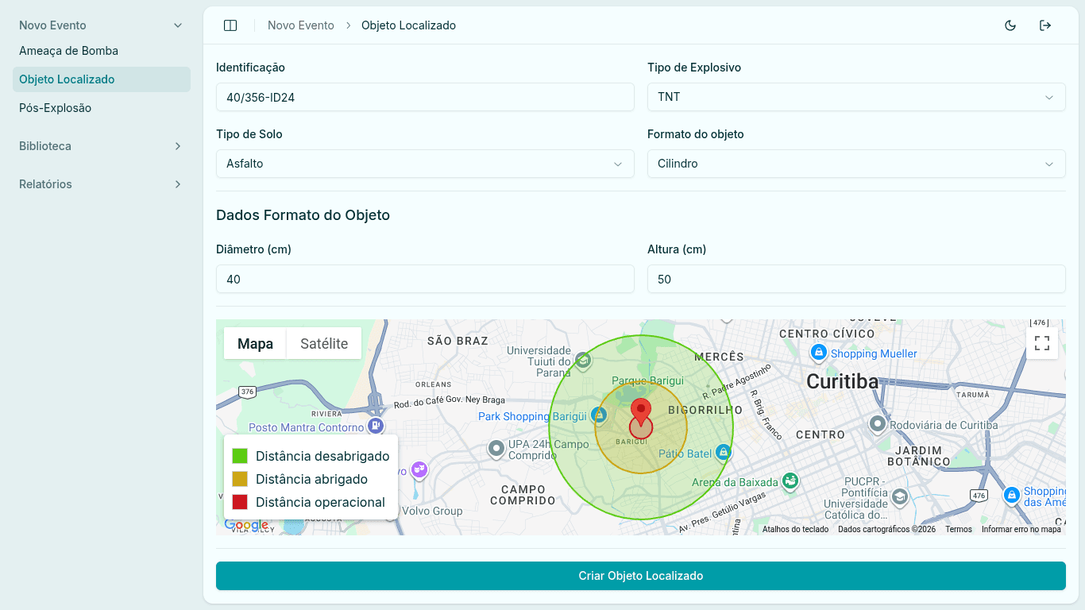Click the Posto Mantra Contorno fuel icon
The height and width of the screenshot is (610, 1085).
376,427
